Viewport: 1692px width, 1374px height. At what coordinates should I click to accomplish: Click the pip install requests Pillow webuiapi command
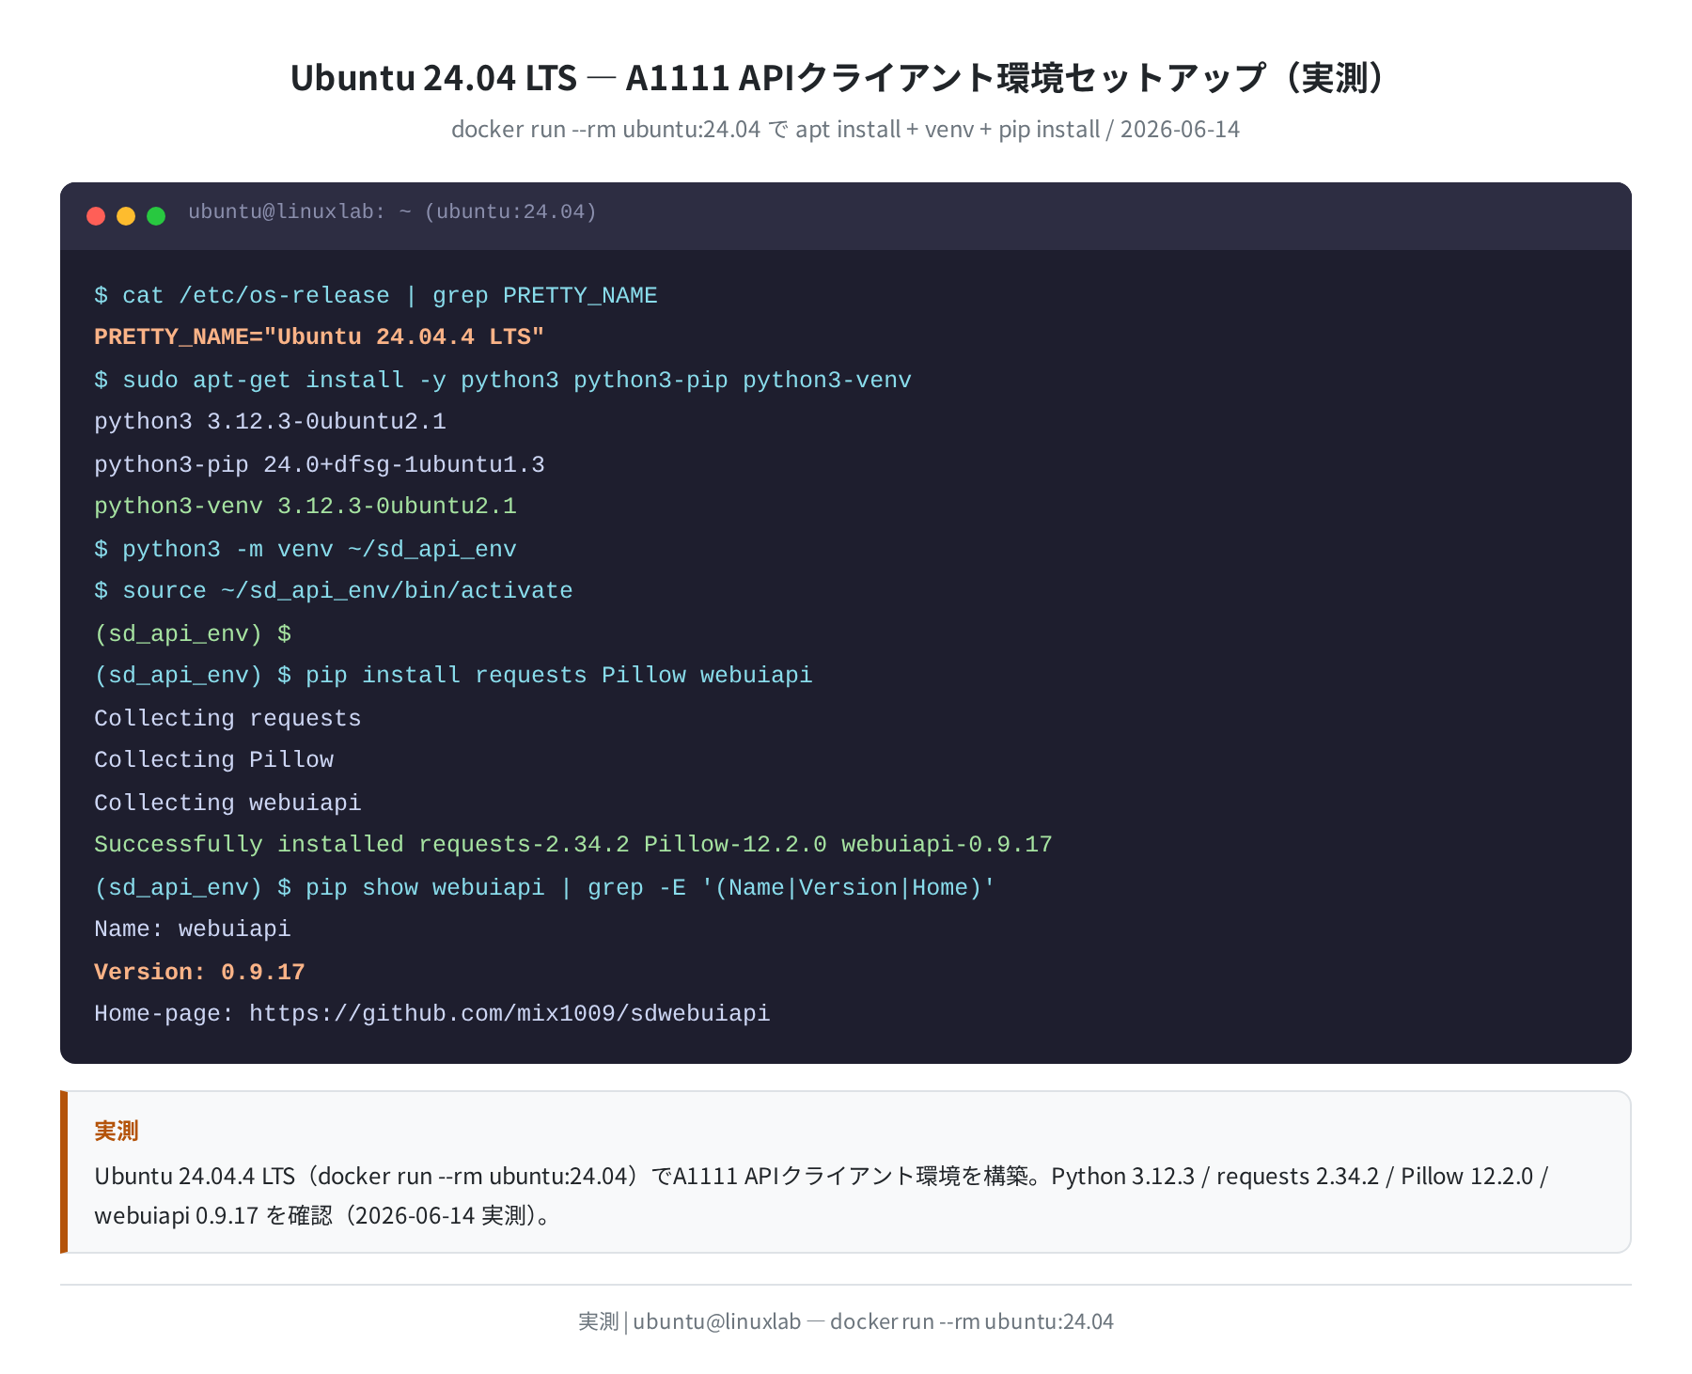[453, 676]
